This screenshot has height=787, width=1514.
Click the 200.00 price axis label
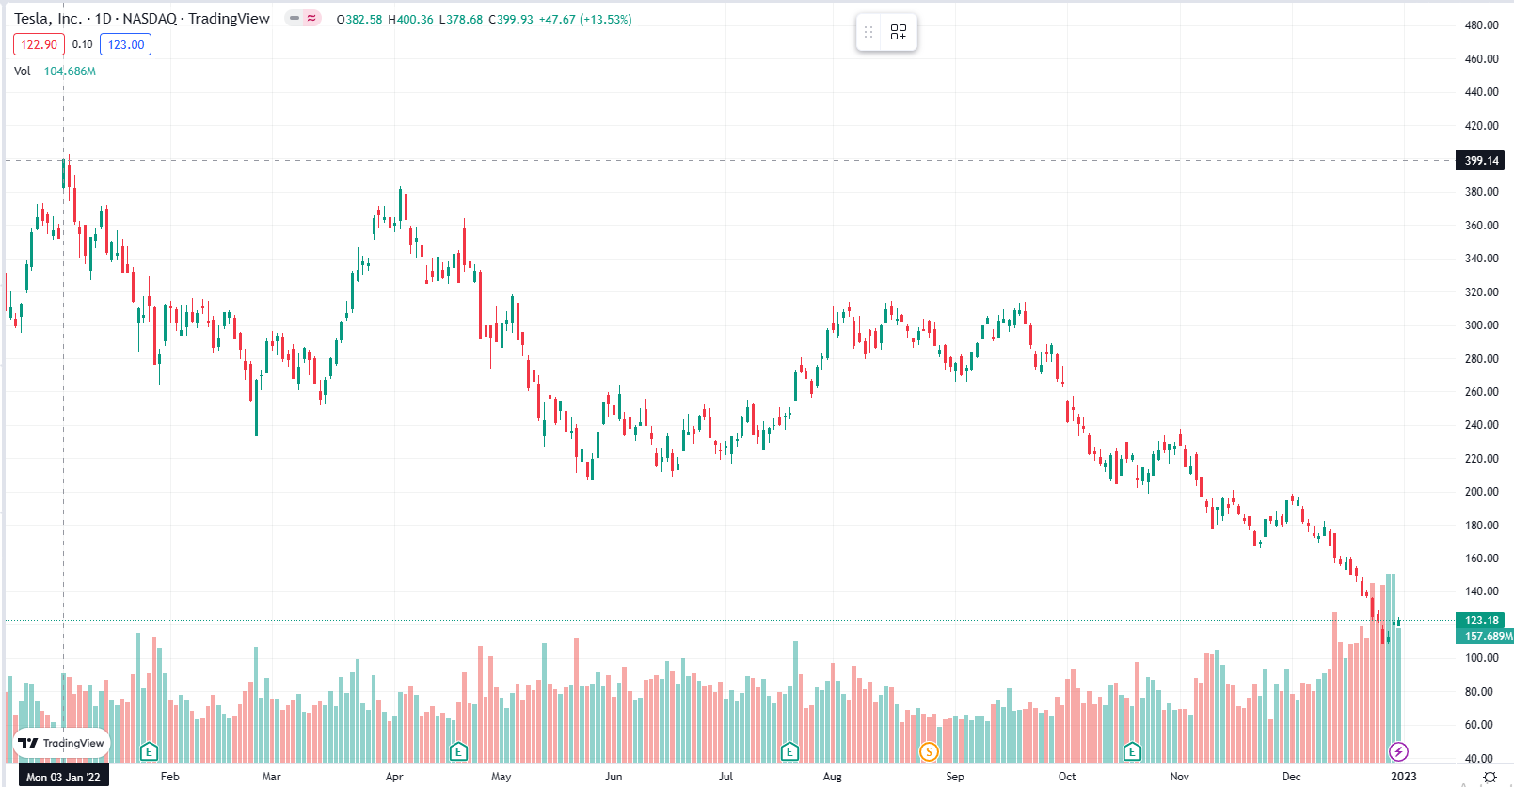(x=1481, y=492)
